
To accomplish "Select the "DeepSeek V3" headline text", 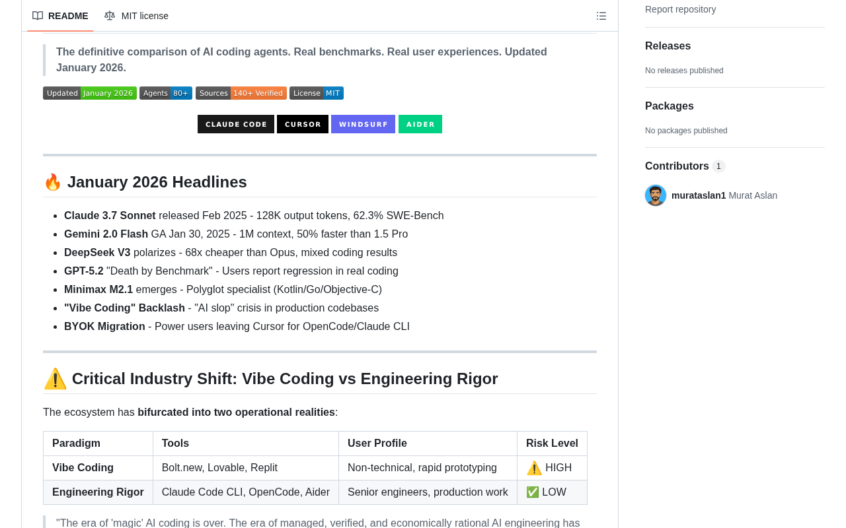I will pos(97,253).
